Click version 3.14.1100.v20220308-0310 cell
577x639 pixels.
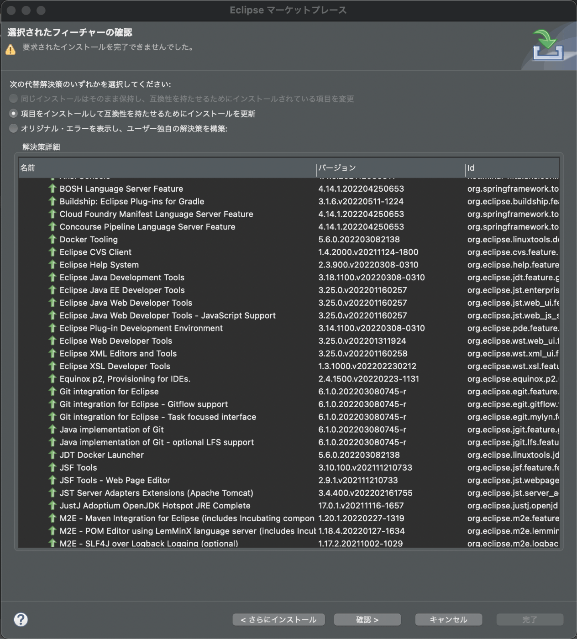[x=372, y=328]
